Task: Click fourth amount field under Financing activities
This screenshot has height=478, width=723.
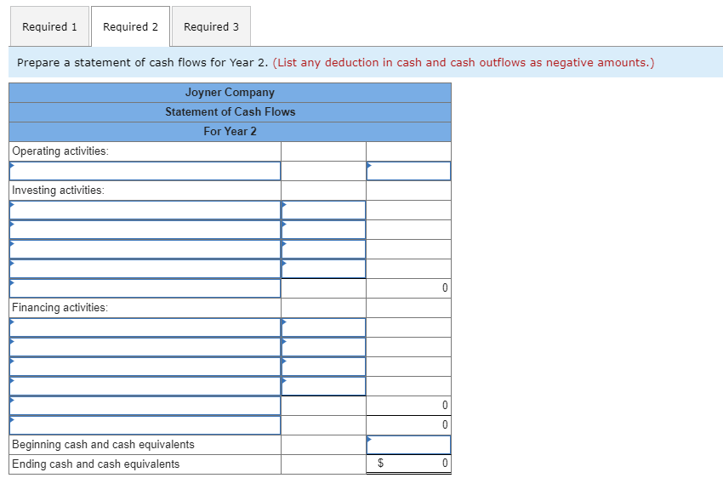Action: 323,386
